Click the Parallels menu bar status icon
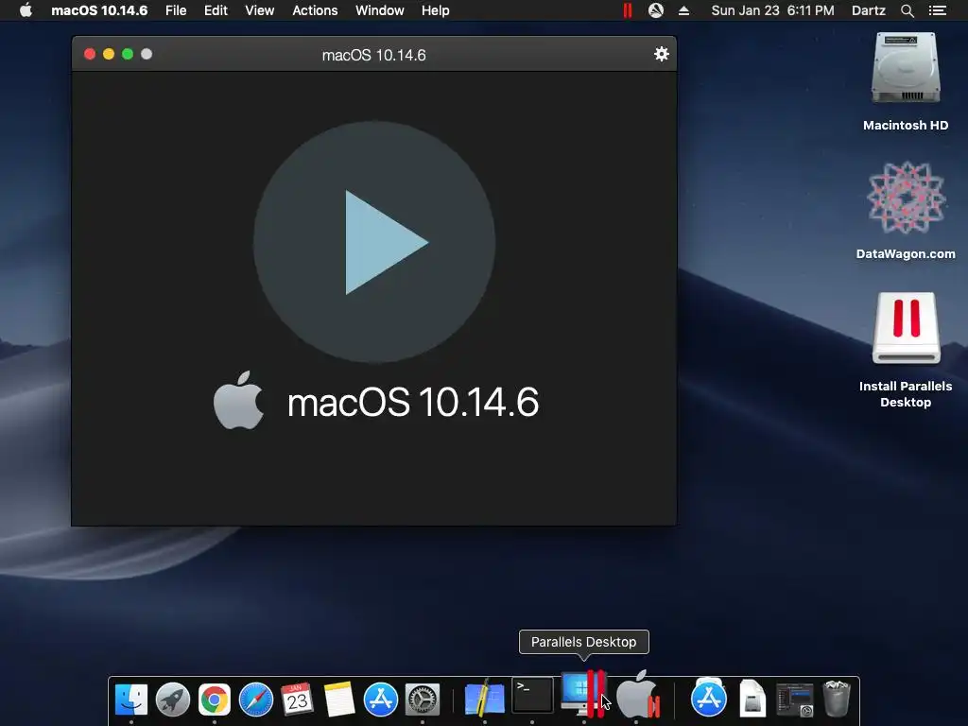The width and height of the screenshot is (968, 726). [628, 10]
